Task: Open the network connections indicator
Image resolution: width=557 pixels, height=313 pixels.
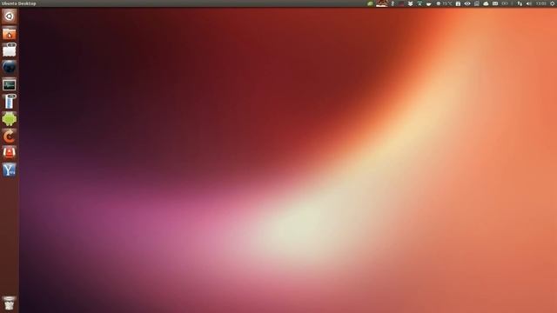Action: [x=520, y=3]
